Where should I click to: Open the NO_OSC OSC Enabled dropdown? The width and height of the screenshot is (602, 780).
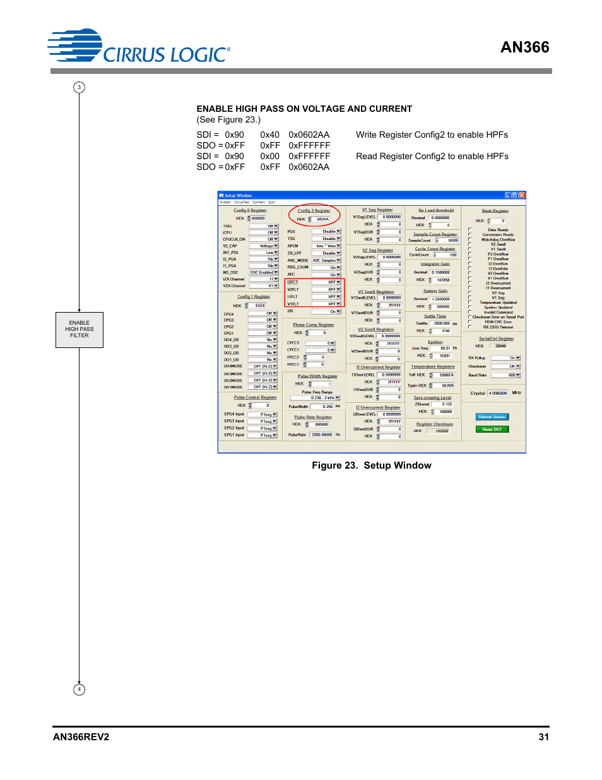tap(263, 272)
